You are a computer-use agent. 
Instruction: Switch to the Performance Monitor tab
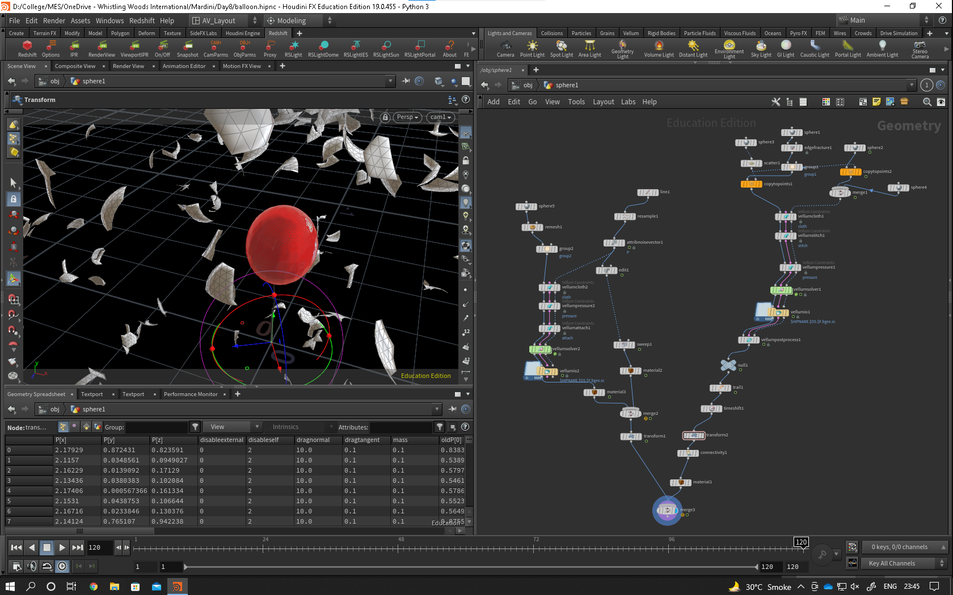click(191, 394)
